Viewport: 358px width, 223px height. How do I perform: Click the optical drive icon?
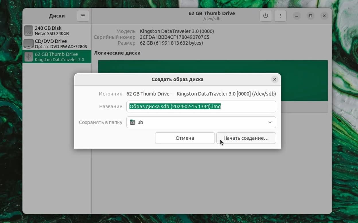pos(29,44)
